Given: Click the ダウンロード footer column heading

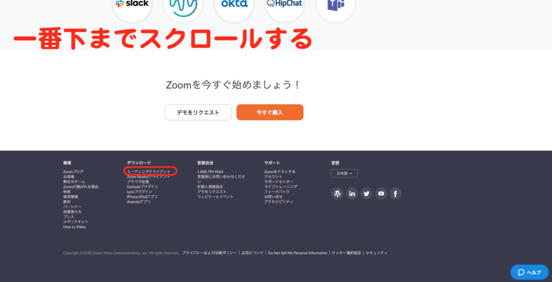Looking at the screenshot, I should click(x=139, y=163).
